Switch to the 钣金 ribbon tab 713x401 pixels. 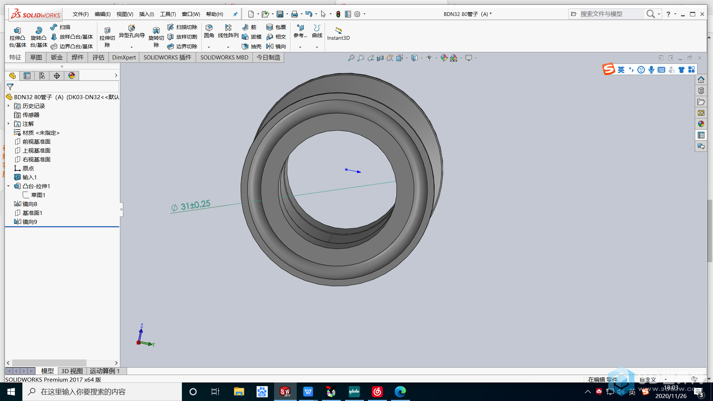coord(57,58)
